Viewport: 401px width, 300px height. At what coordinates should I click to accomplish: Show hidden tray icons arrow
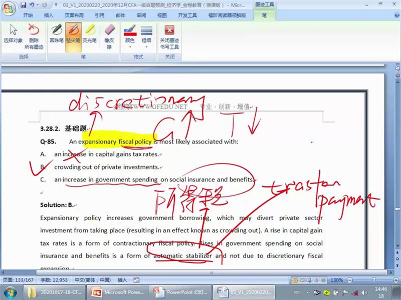pos(308,292)
